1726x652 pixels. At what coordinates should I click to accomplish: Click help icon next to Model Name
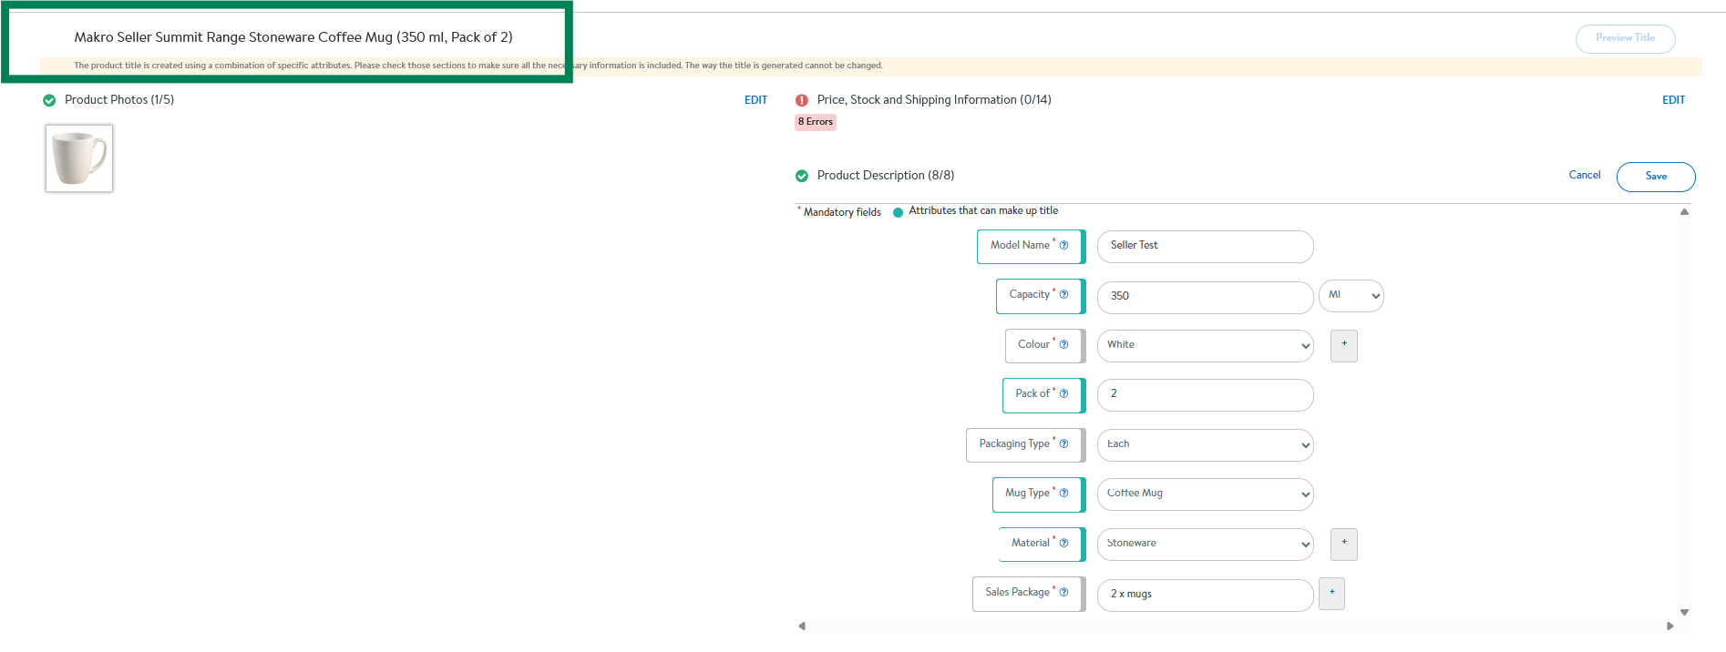1063,245
